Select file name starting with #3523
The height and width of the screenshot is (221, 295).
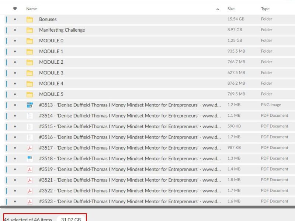pyautogui.click(x=130, y=201)
